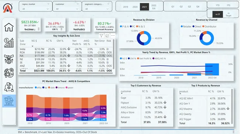Click the 70.55% label in Channel chart
240x134 pixels.
[220, 43]
